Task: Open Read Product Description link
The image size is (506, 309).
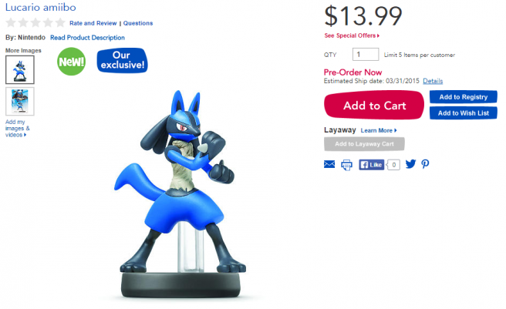Action: coord(87,38)
